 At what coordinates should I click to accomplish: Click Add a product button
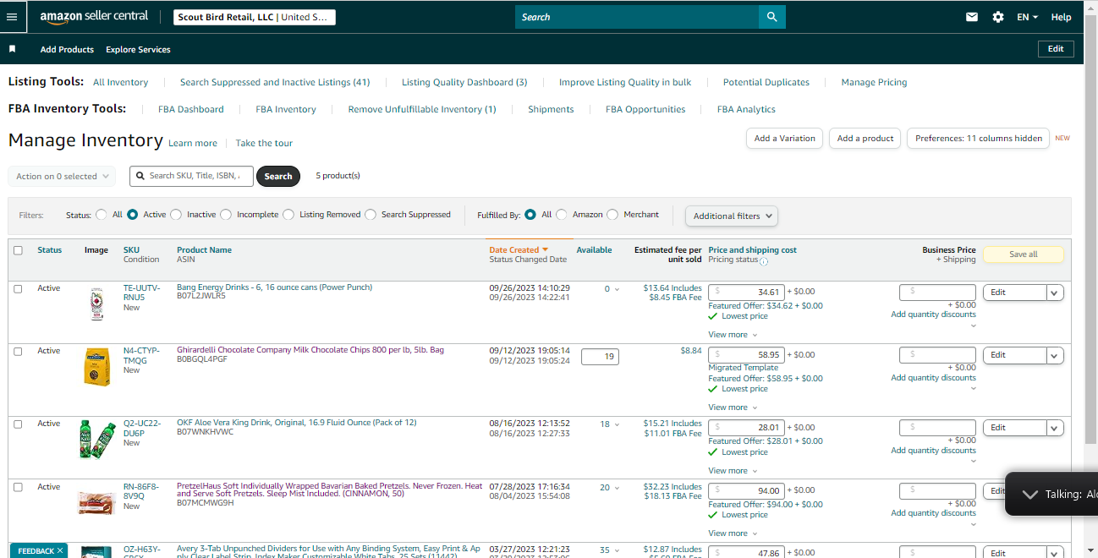pyautogui.click(x=865, y=139)
